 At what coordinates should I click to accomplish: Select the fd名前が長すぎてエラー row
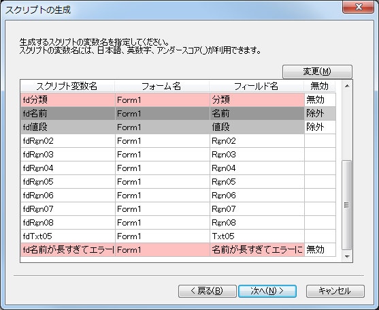[x=178, y=250]
